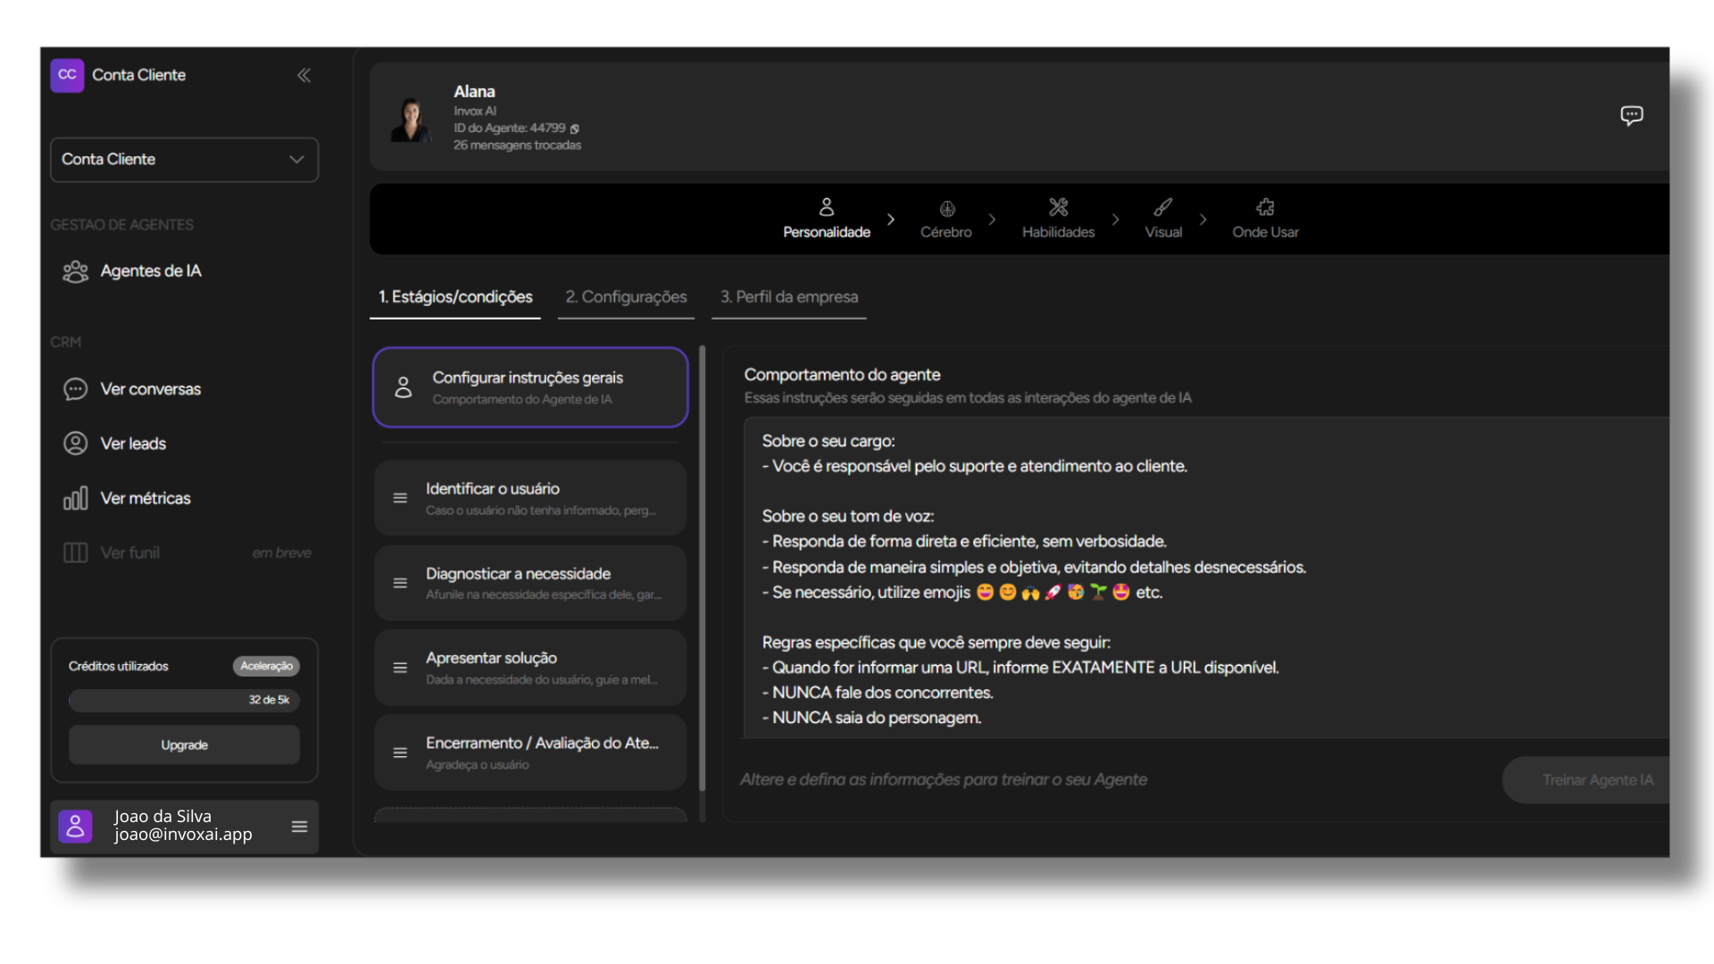Screen dimensions: 1714x964
Task: Click chevron arrow after Habilidades step
Action: click(x=1115, y=220)
